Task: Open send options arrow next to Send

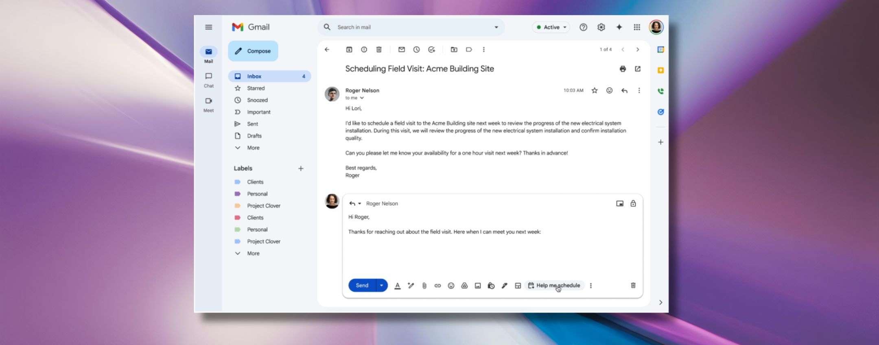Action: click(x=381, y=286)
